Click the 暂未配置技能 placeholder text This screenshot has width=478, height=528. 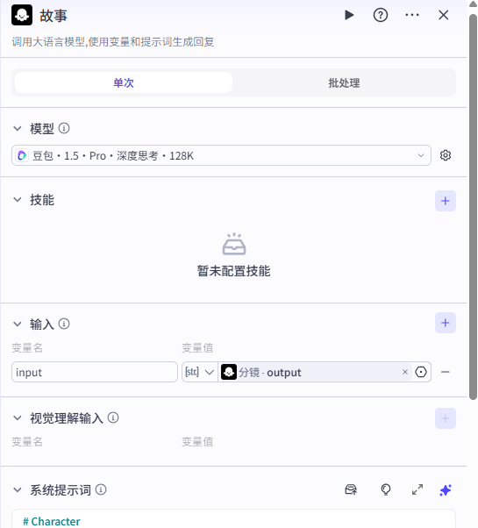tap(233, 271)
